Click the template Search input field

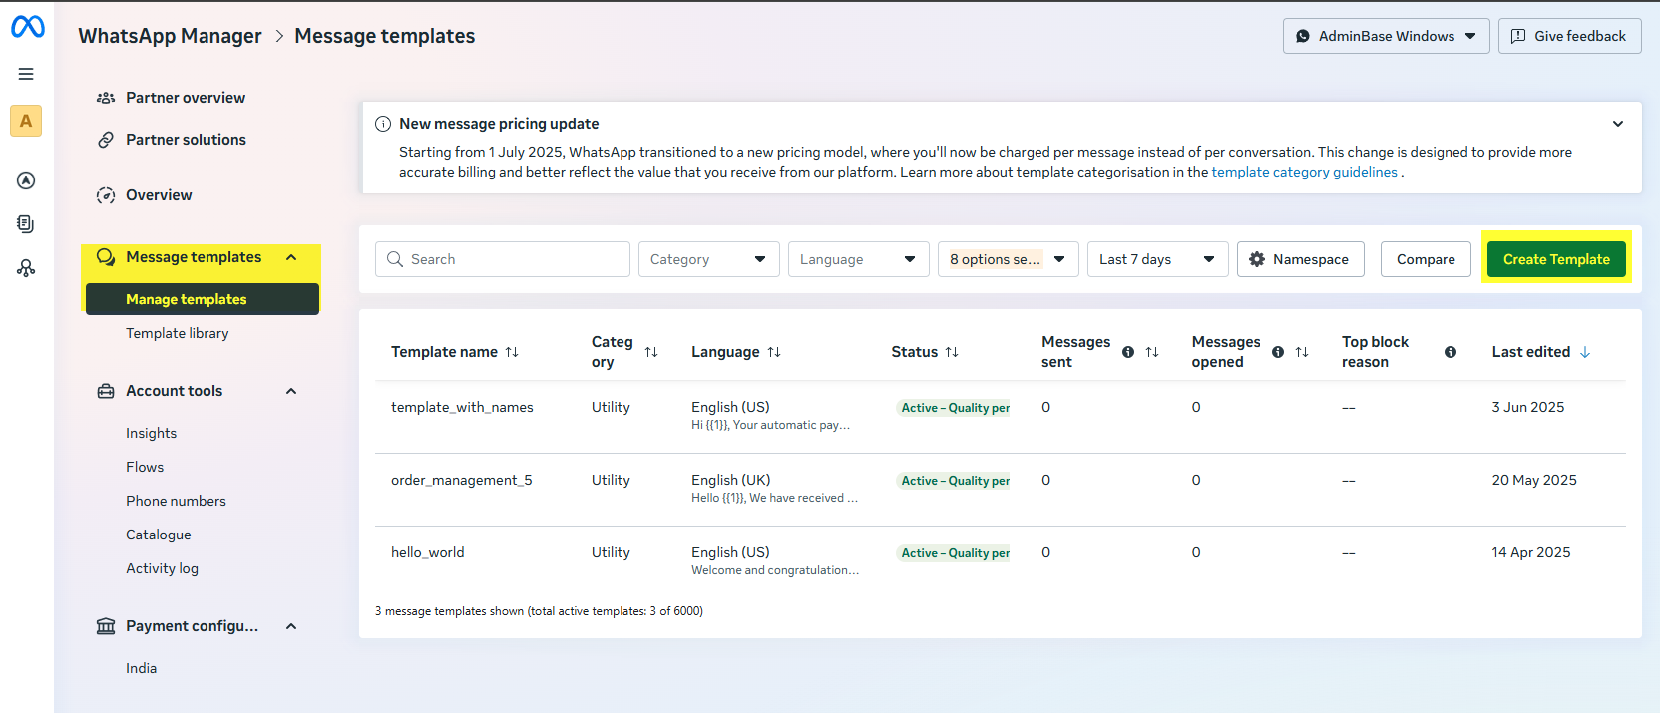pos(503,259)
